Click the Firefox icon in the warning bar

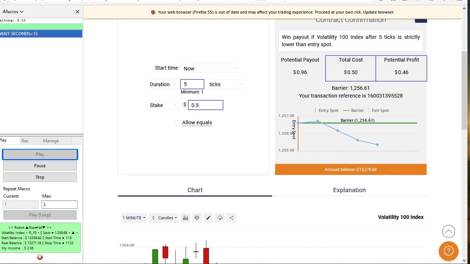(153, 12)
